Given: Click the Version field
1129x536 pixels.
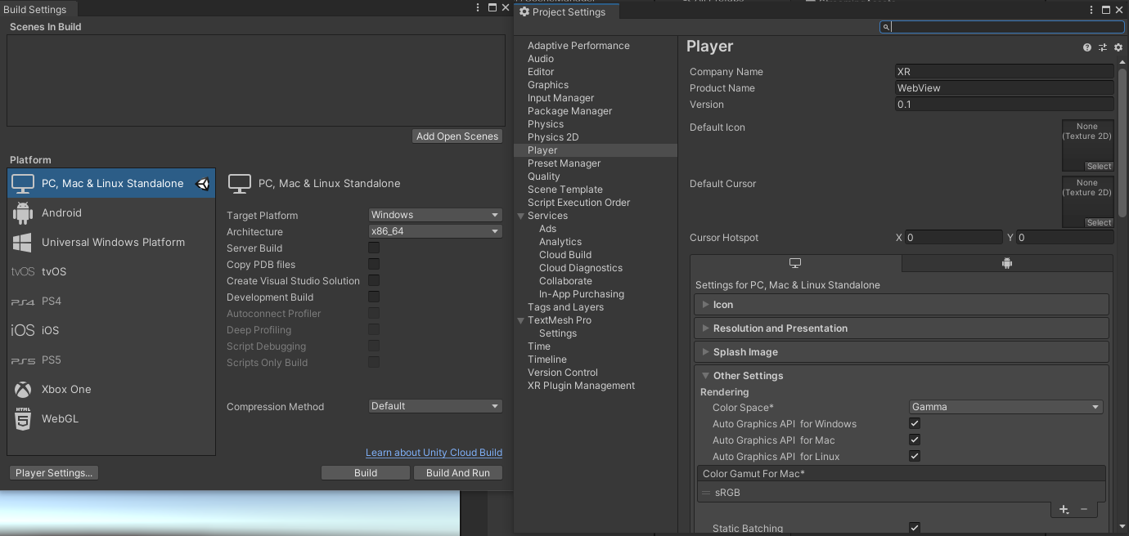Looking at the screenshot, I should click(1005, 105).
